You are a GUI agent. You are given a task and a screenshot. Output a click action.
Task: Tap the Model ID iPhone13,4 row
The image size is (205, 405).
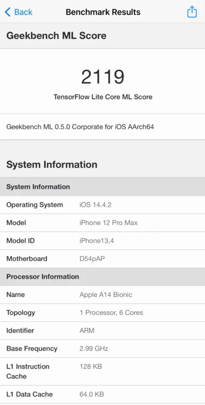click(102, 241)
